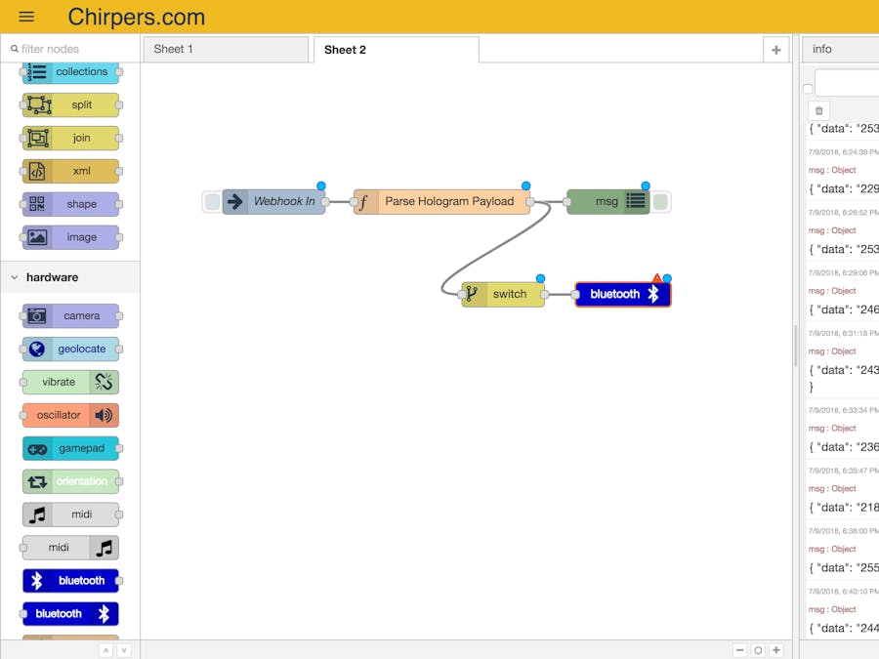Add a new sheet with the plus button

[x=775, y=49]
